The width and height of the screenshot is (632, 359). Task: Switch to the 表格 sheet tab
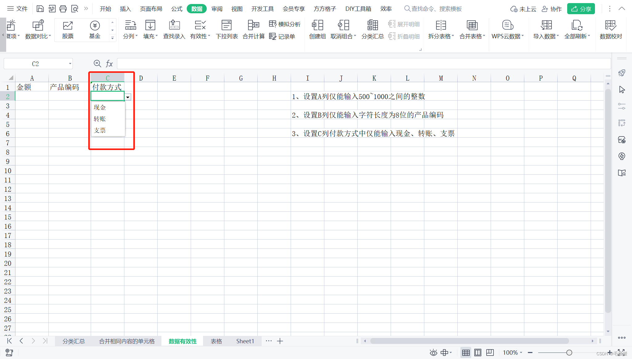[216, 341]
